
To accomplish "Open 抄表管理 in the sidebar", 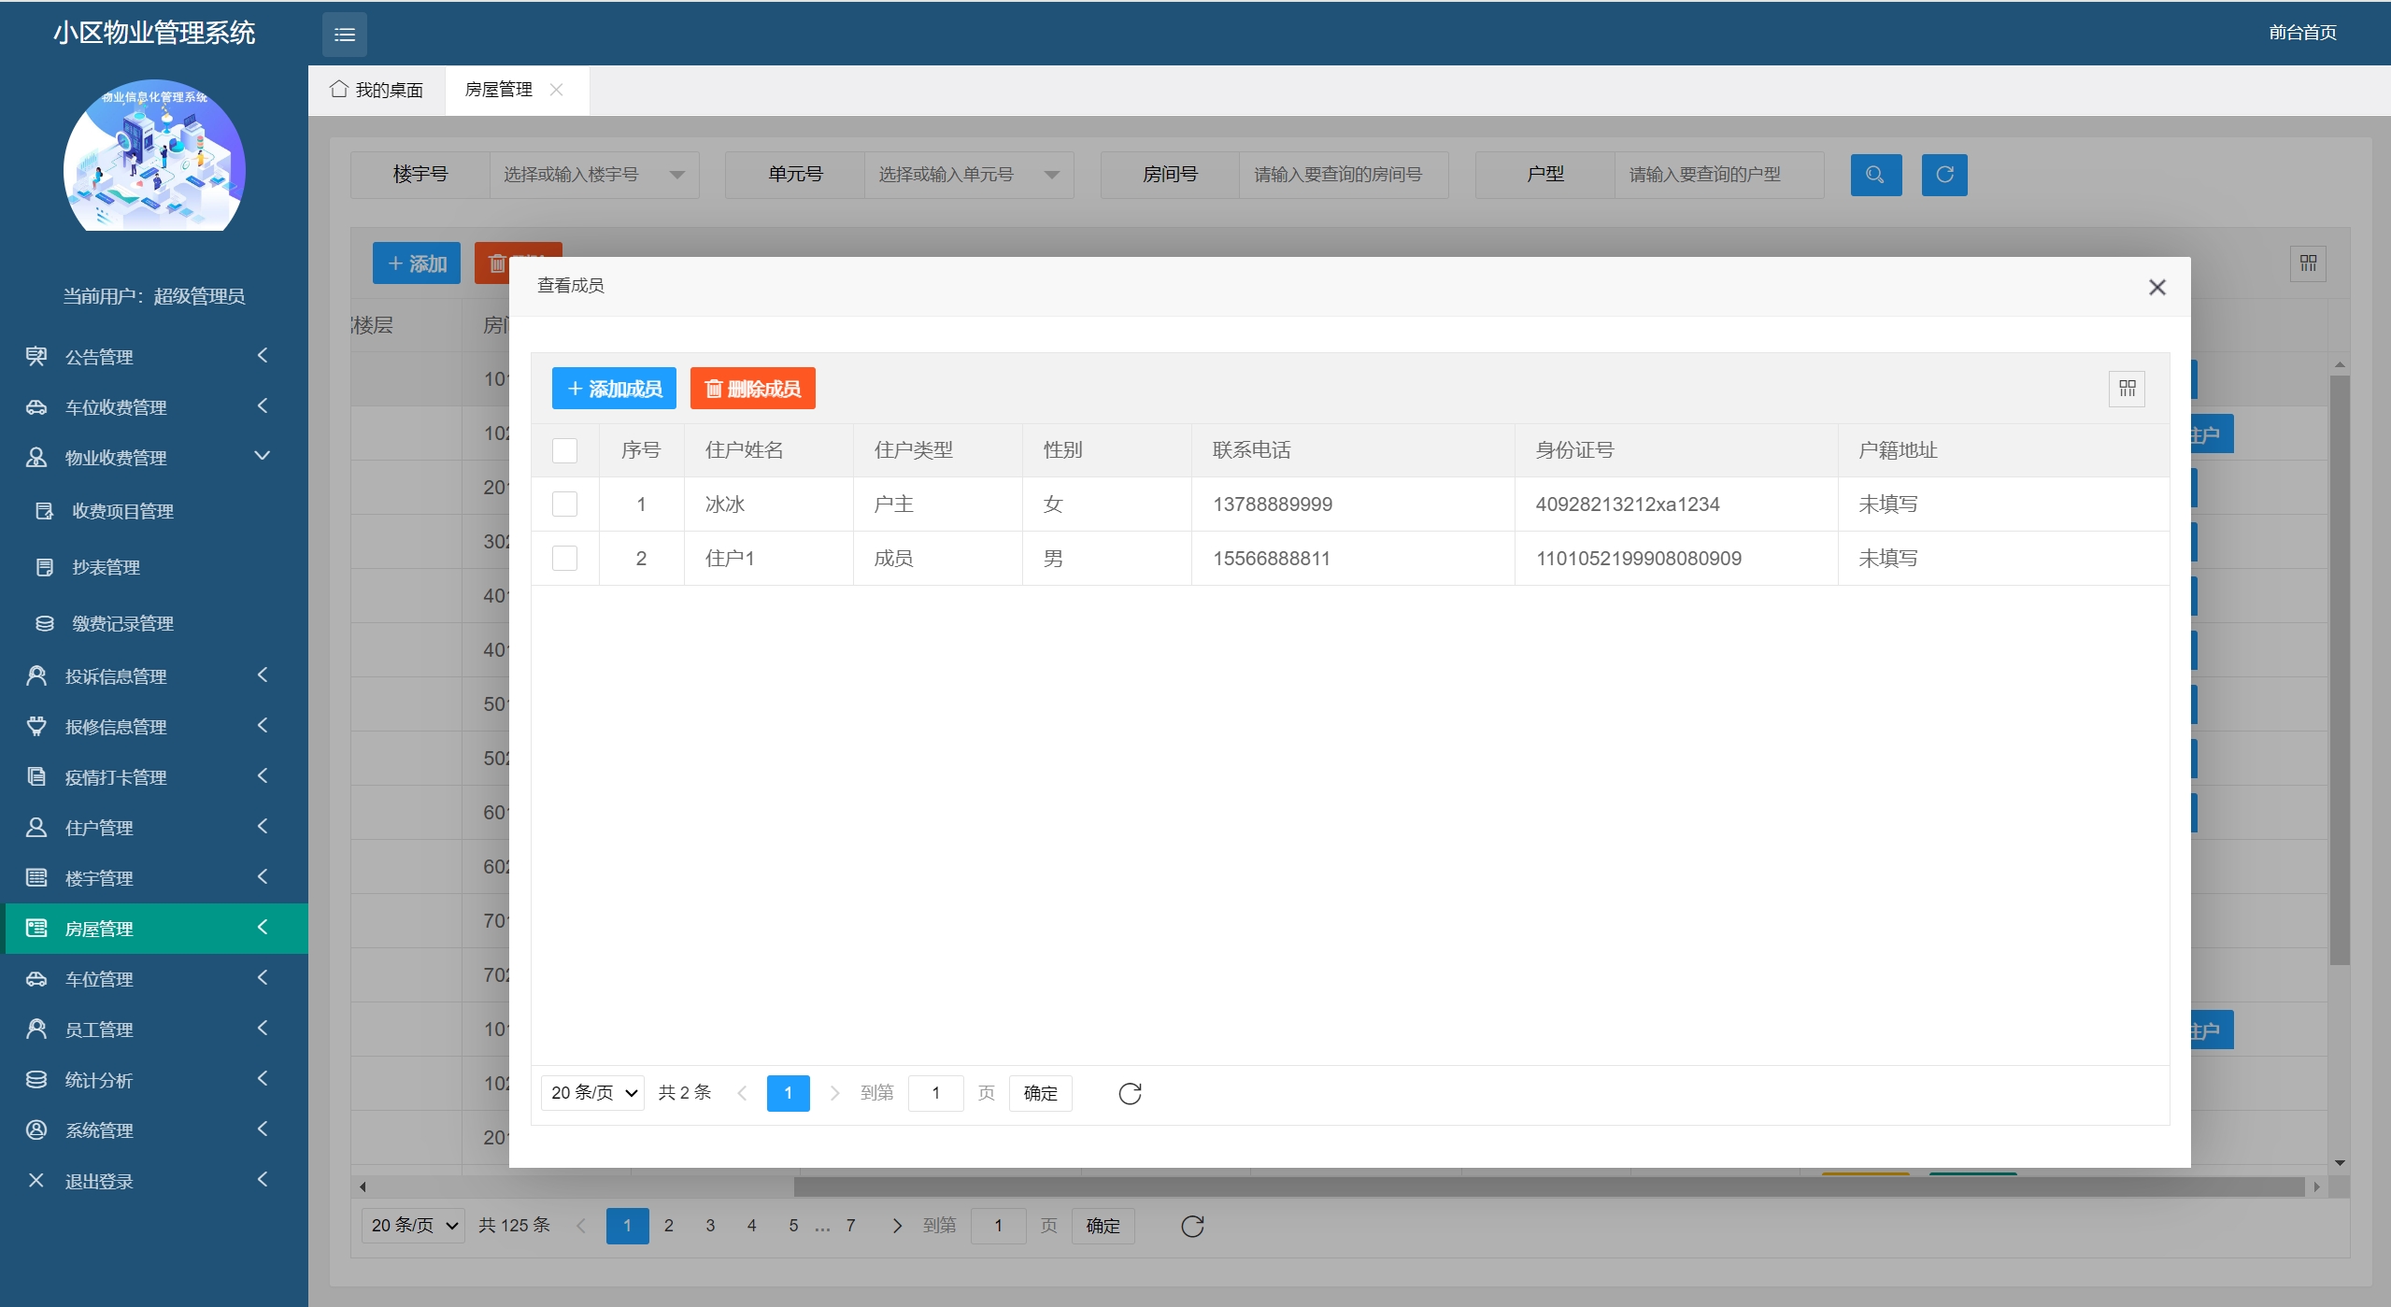I will tap(107, 568).
